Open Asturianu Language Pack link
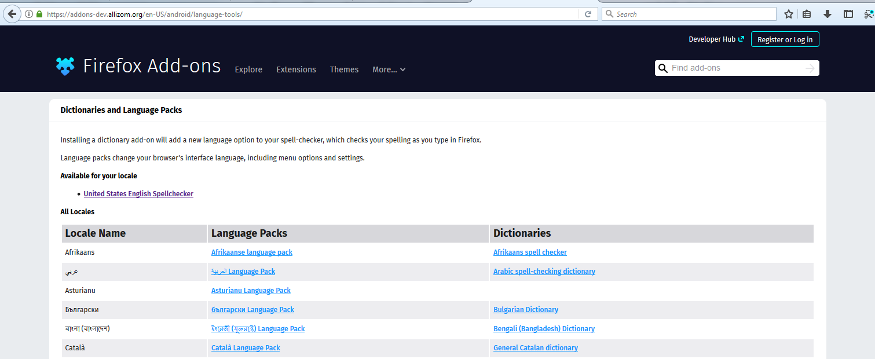 (251, 291)
